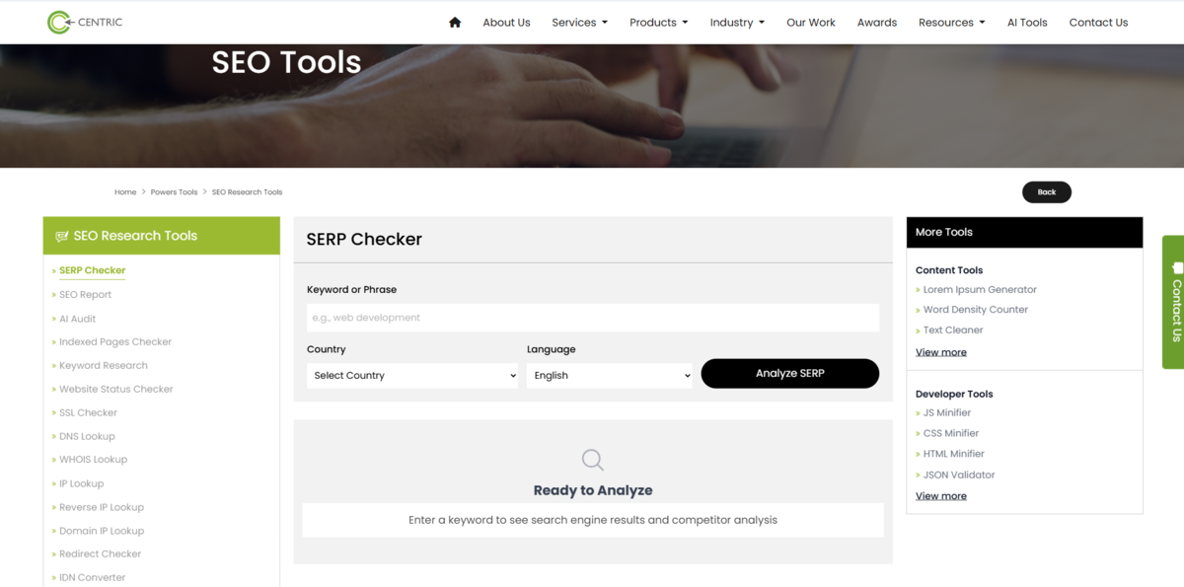Open the Industry dropdown menu

coord(737,23)
